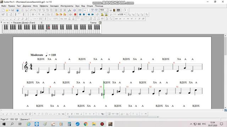Go to the next bar with the double-right arrows
227x127 pixels.
[93, 14]
